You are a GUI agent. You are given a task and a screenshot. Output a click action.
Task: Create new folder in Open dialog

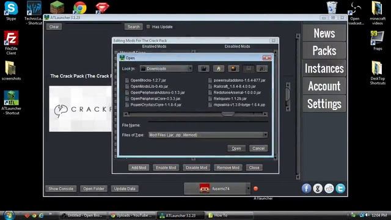pos(233,68)
